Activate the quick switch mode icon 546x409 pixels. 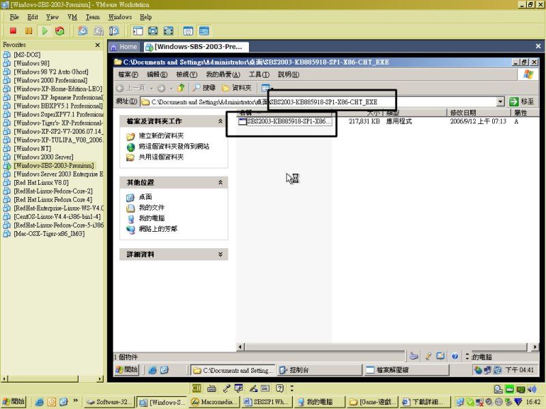pos(168,31)
